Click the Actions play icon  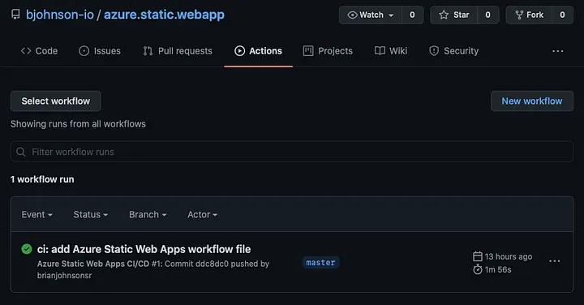click(x=239, y=51)
